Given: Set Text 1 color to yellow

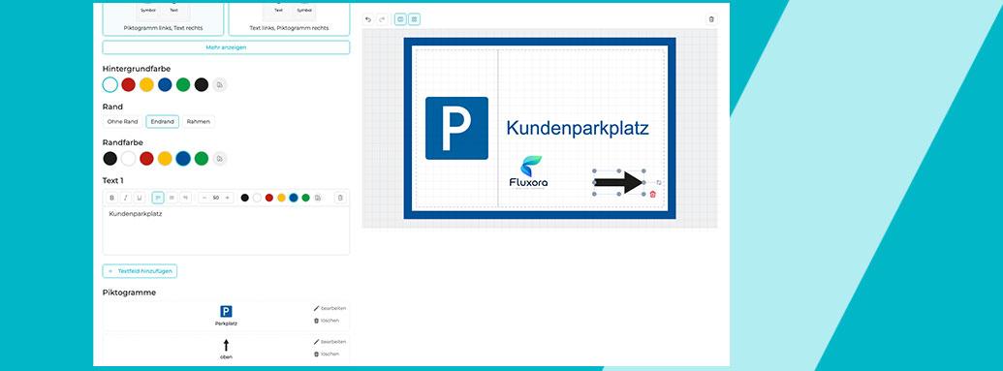Looking at the screenshot, I should click(281, 198).
